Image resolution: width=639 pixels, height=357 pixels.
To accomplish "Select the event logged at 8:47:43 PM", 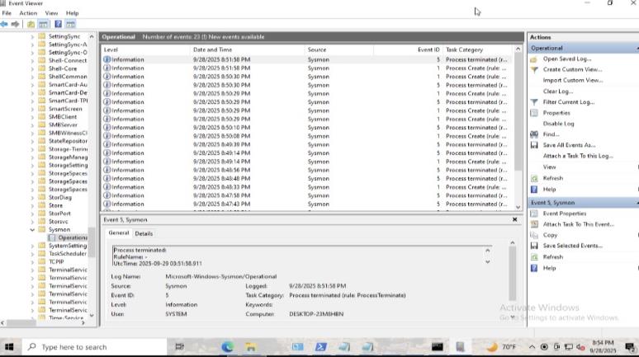I will click(x=307, y=204).
